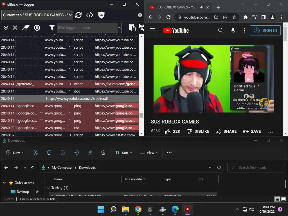Open more video actions ellipsis
The height and width of the screenshot is (216, 288).
[270, 132]
